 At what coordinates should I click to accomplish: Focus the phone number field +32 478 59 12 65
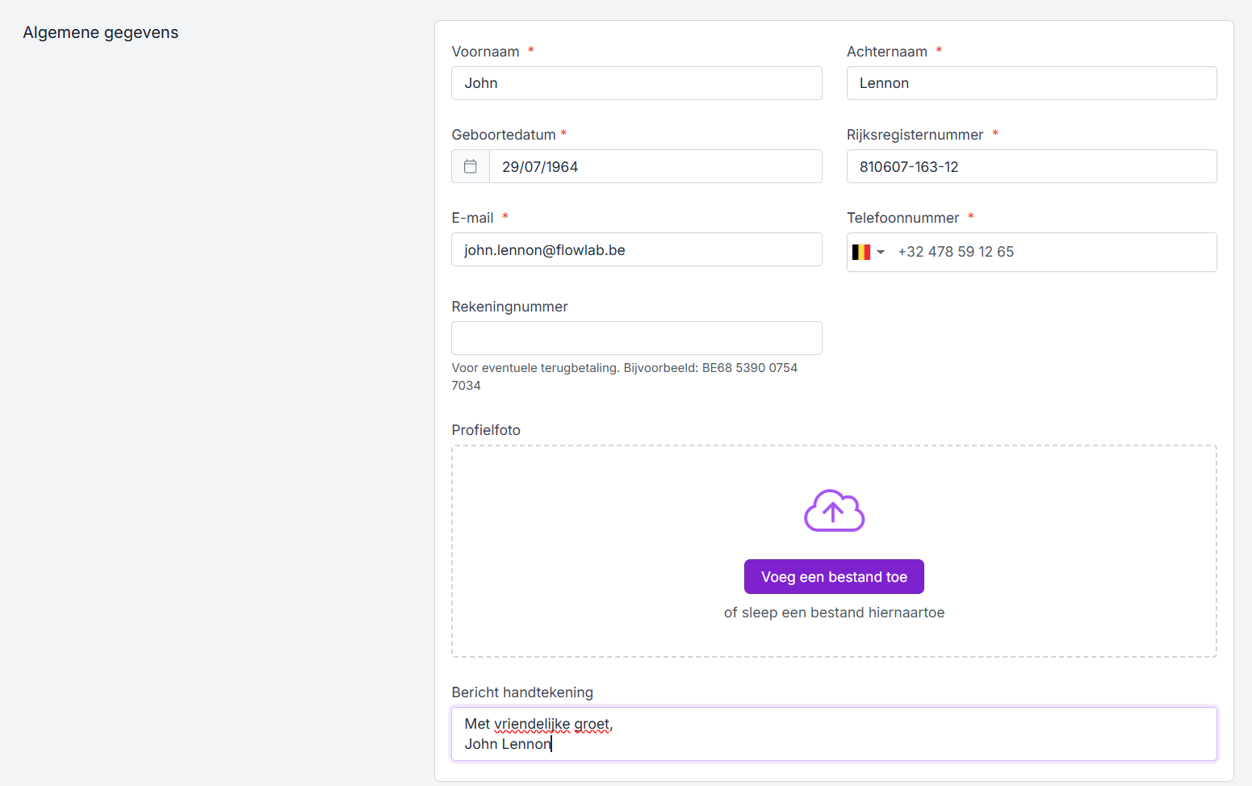pyautogui.click(x=1049, y=252)
